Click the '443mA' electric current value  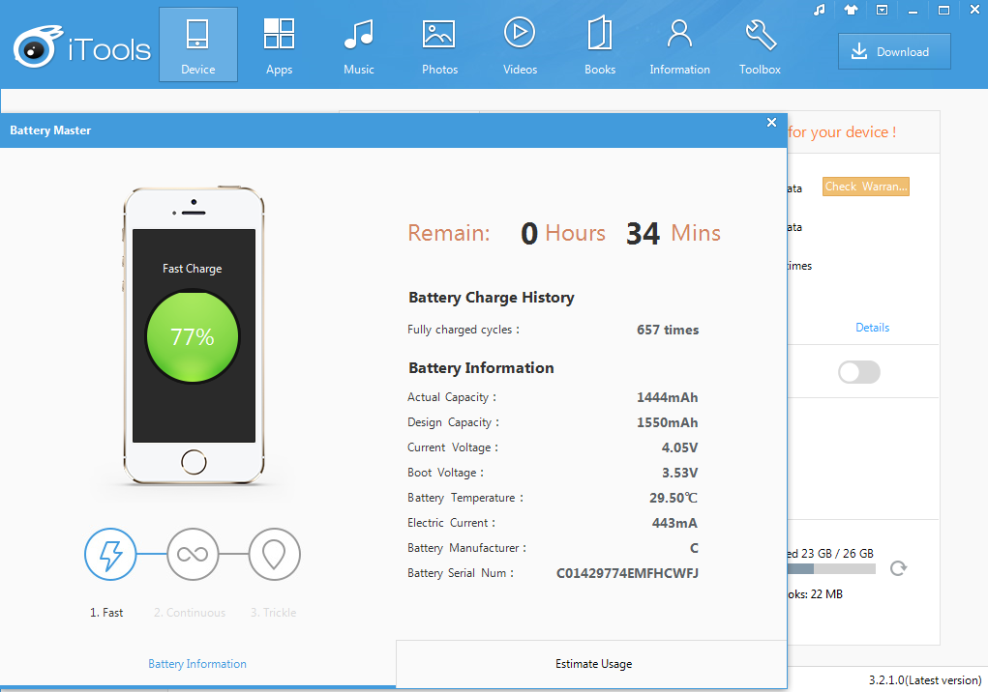(x=674, y=524)
